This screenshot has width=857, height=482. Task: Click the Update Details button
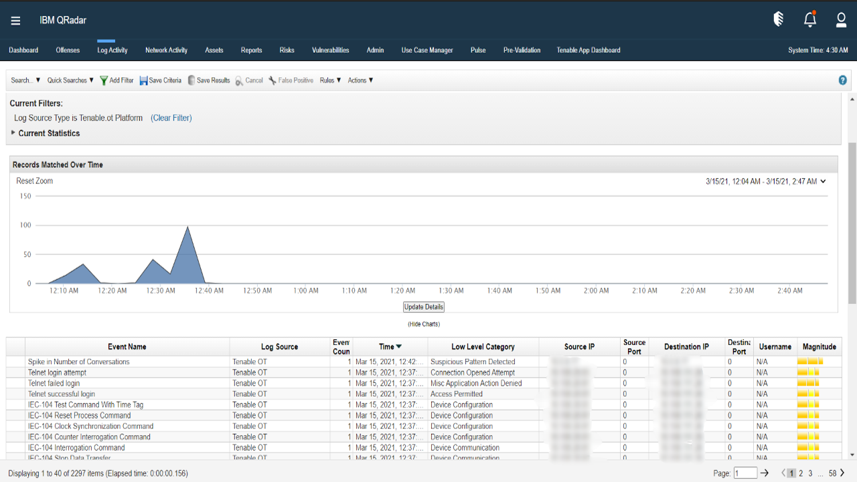[424, 307]
